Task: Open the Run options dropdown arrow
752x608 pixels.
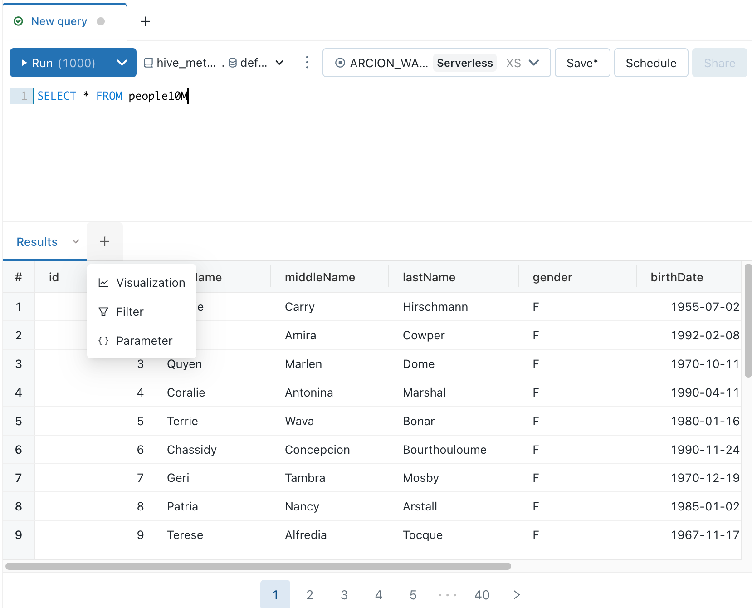Action: [122, 63]
